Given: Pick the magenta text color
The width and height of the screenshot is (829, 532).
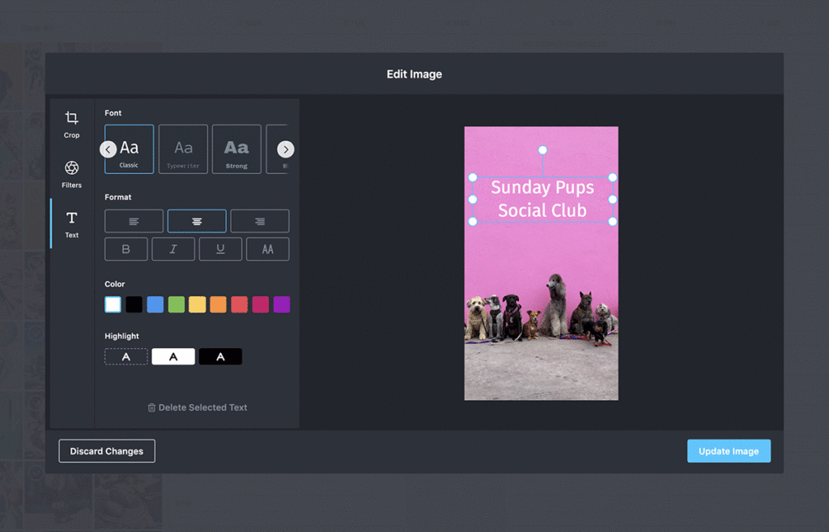Looking at the screenshot, I should [x=260, y=304].
